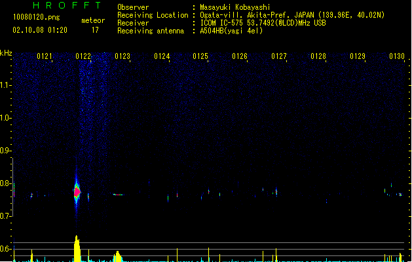The height and width of the screenshot is (262, 412).
Task: Click the 0125 time marker
Action: tap(200, 56)
